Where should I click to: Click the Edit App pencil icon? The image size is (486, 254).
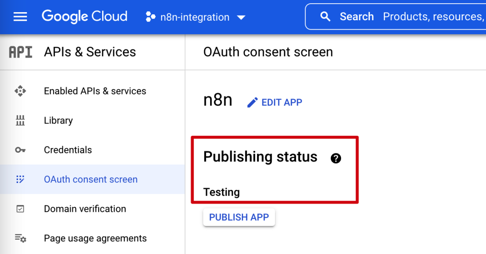click(x=252, y=102)
